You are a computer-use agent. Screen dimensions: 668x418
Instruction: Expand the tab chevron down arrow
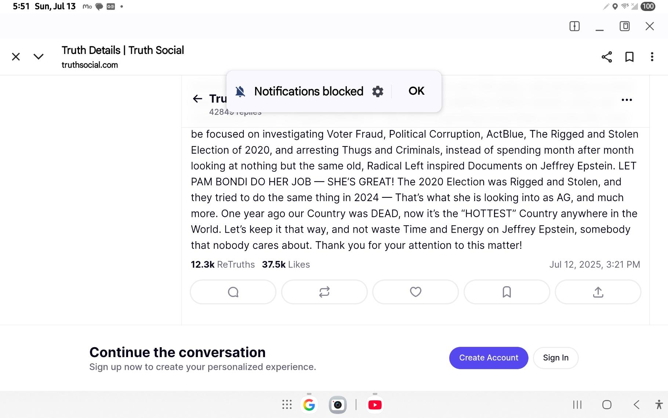click(x=39, y=57)
